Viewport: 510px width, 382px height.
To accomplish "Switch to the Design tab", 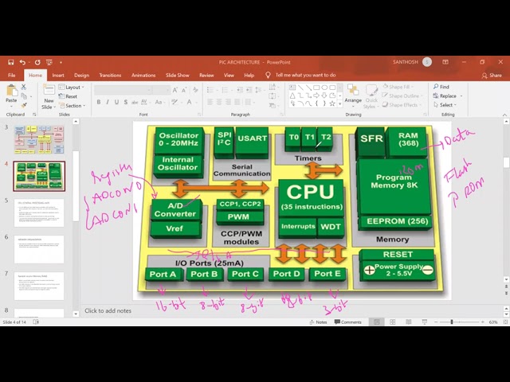I will point(81,75).
